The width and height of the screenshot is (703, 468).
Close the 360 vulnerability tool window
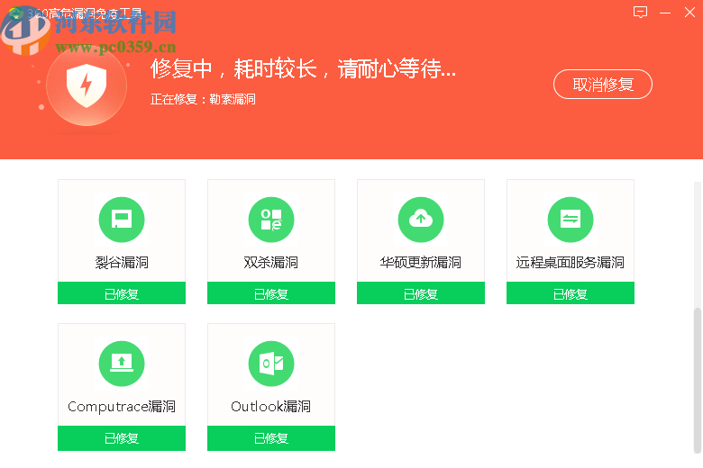[689, 12]
